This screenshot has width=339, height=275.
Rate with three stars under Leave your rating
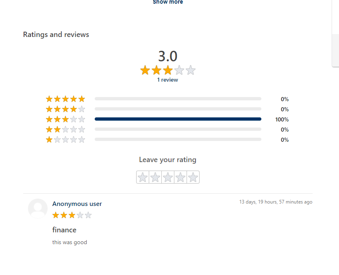(168, 178)
